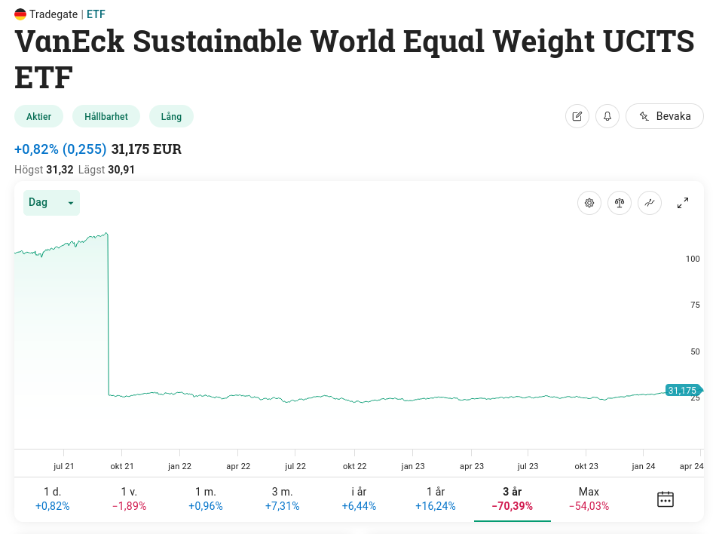Select the 1 m. period tab
The width and height of the screenshot is (713, 534).
click(x=206, y=499)
